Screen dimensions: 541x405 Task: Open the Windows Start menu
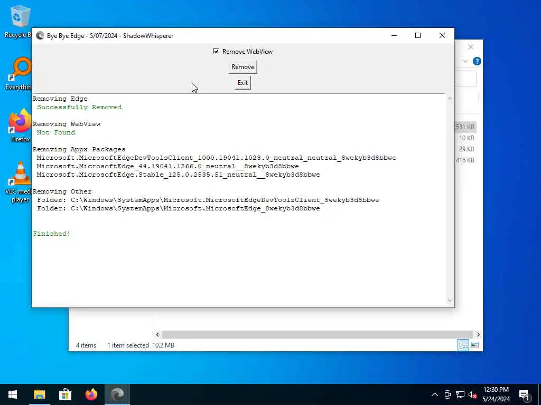point(13,394)
